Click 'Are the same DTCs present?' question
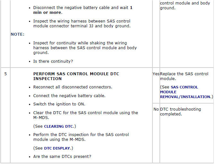Screen dimensions: 215x164 pos(62,157)
